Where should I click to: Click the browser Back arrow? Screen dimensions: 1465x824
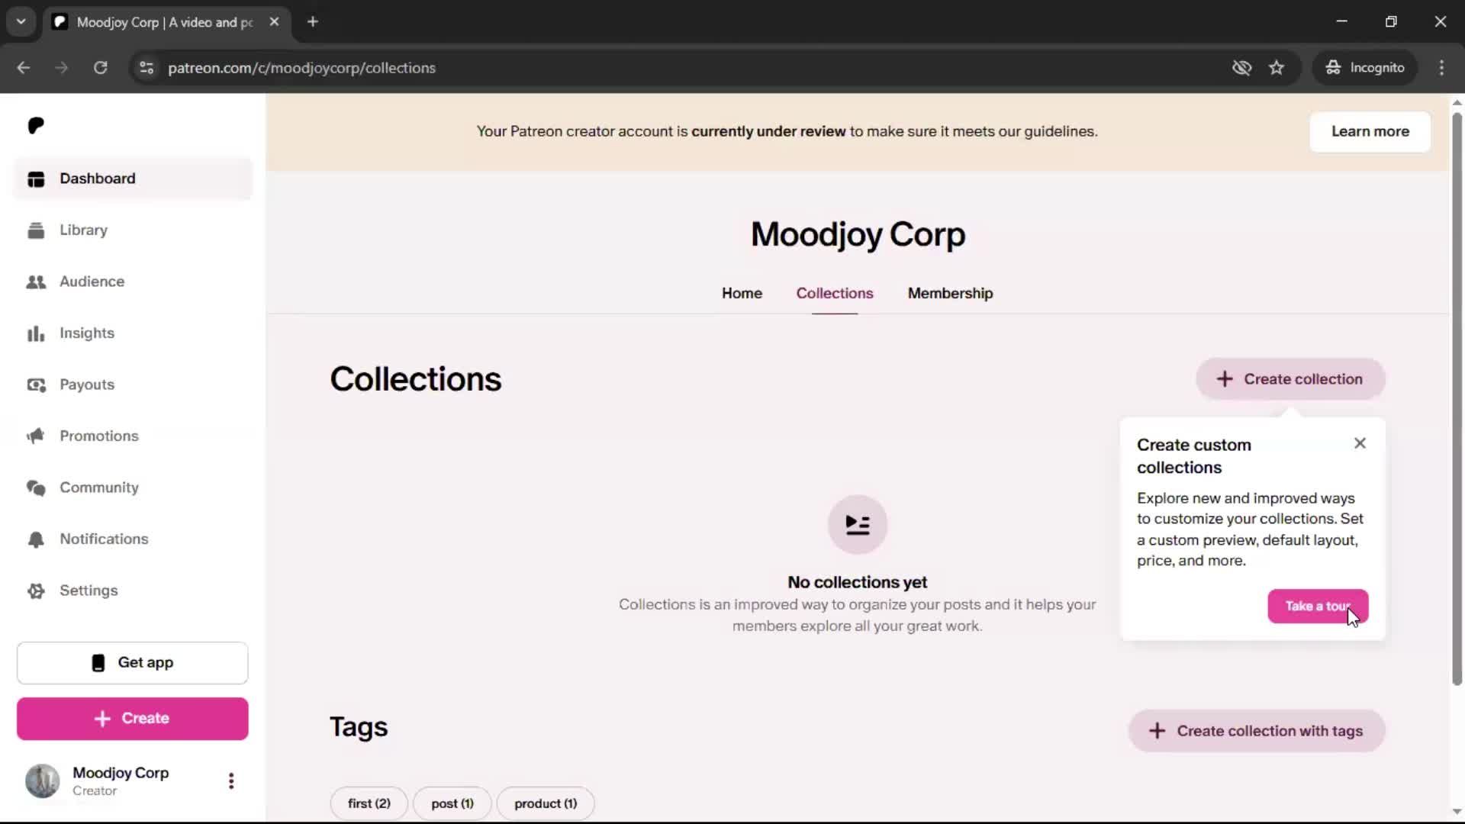pyautogui.click(x=24, y=68)
